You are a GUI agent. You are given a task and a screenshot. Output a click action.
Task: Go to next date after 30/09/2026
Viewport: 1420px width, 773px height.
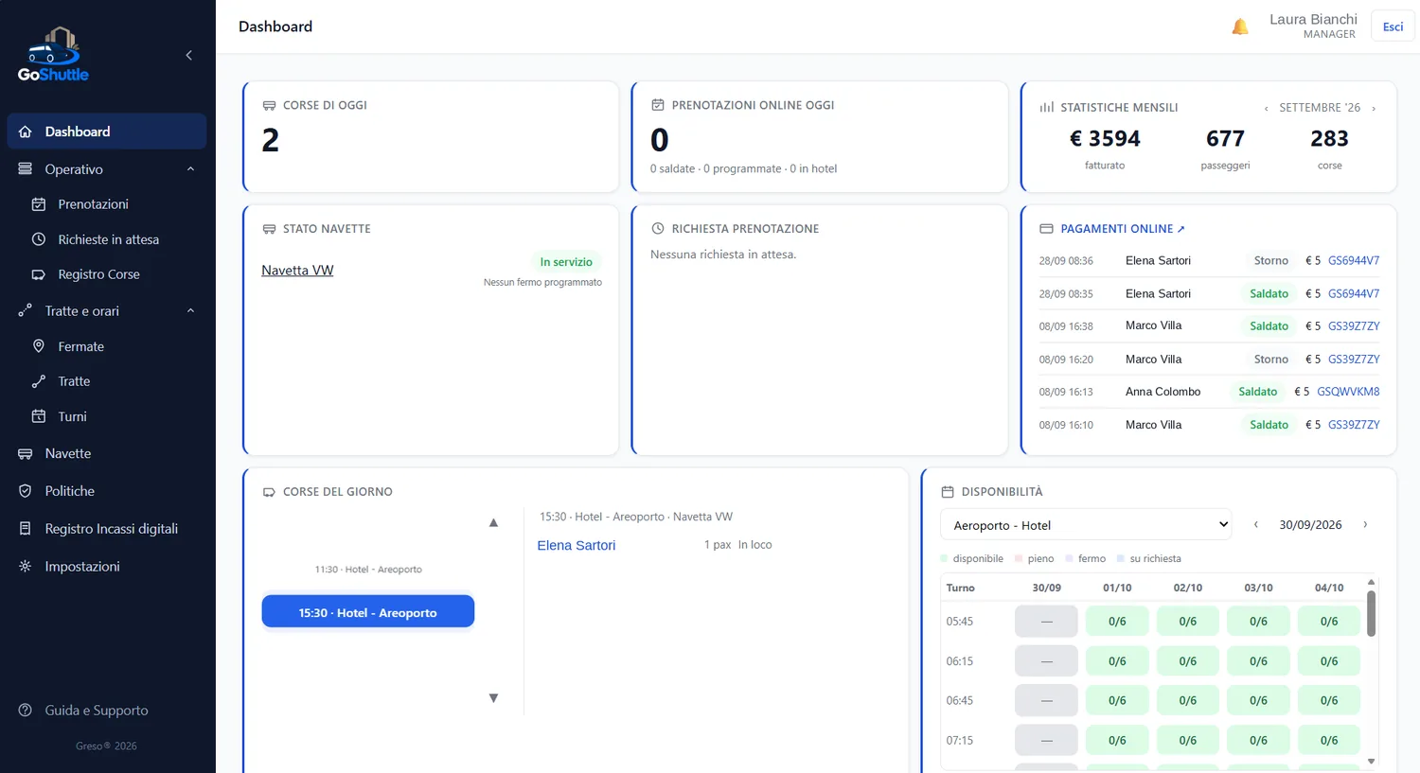point(1365,525)
